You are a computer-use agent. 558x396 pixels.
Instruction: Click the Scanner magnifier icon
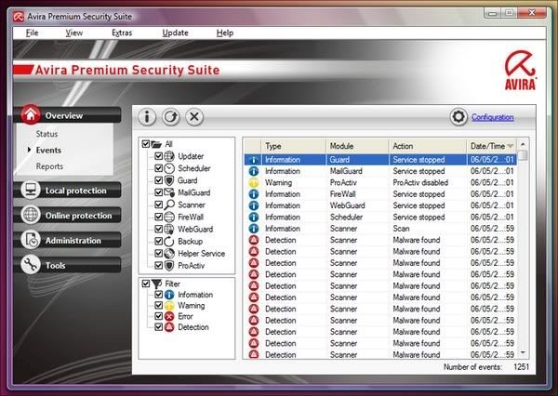click(169, 205)
